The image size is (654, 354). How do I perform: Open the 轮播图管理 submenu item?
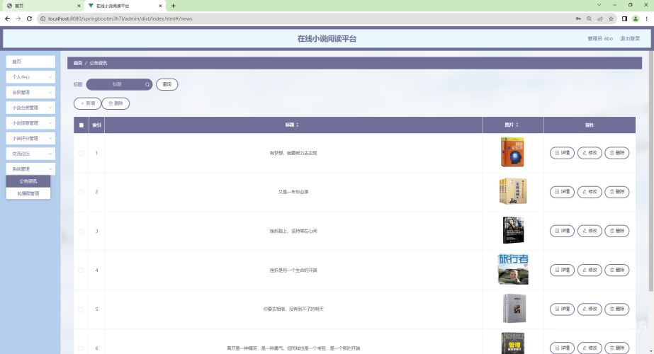[28, 193]
